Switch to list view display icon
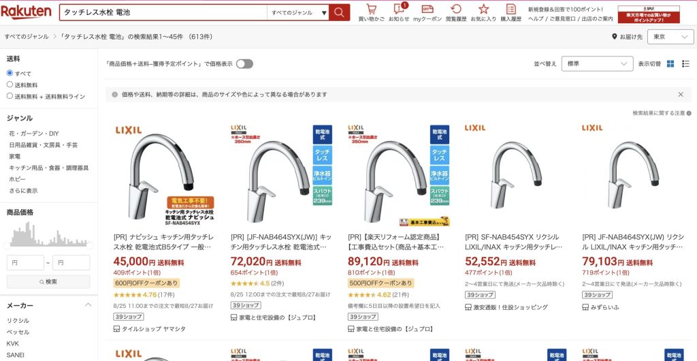This screenshot has width=697, height=361. point(685,64)
